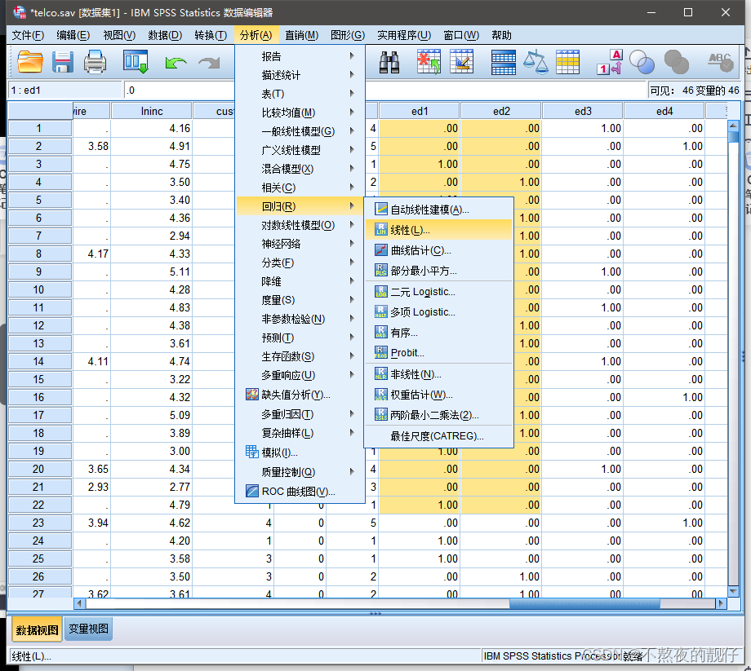
Task: Open 非线性(N)... nonlinear regression
Action: tap(438, 374)
